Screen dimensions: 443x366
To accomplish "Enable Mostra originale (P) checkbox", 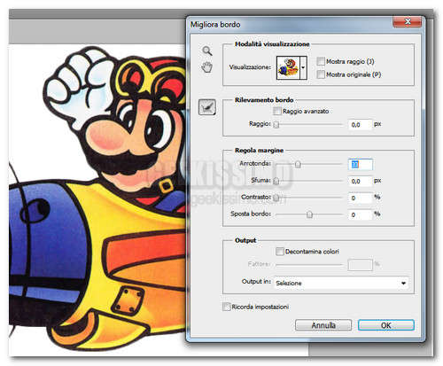I will [321, 74].
